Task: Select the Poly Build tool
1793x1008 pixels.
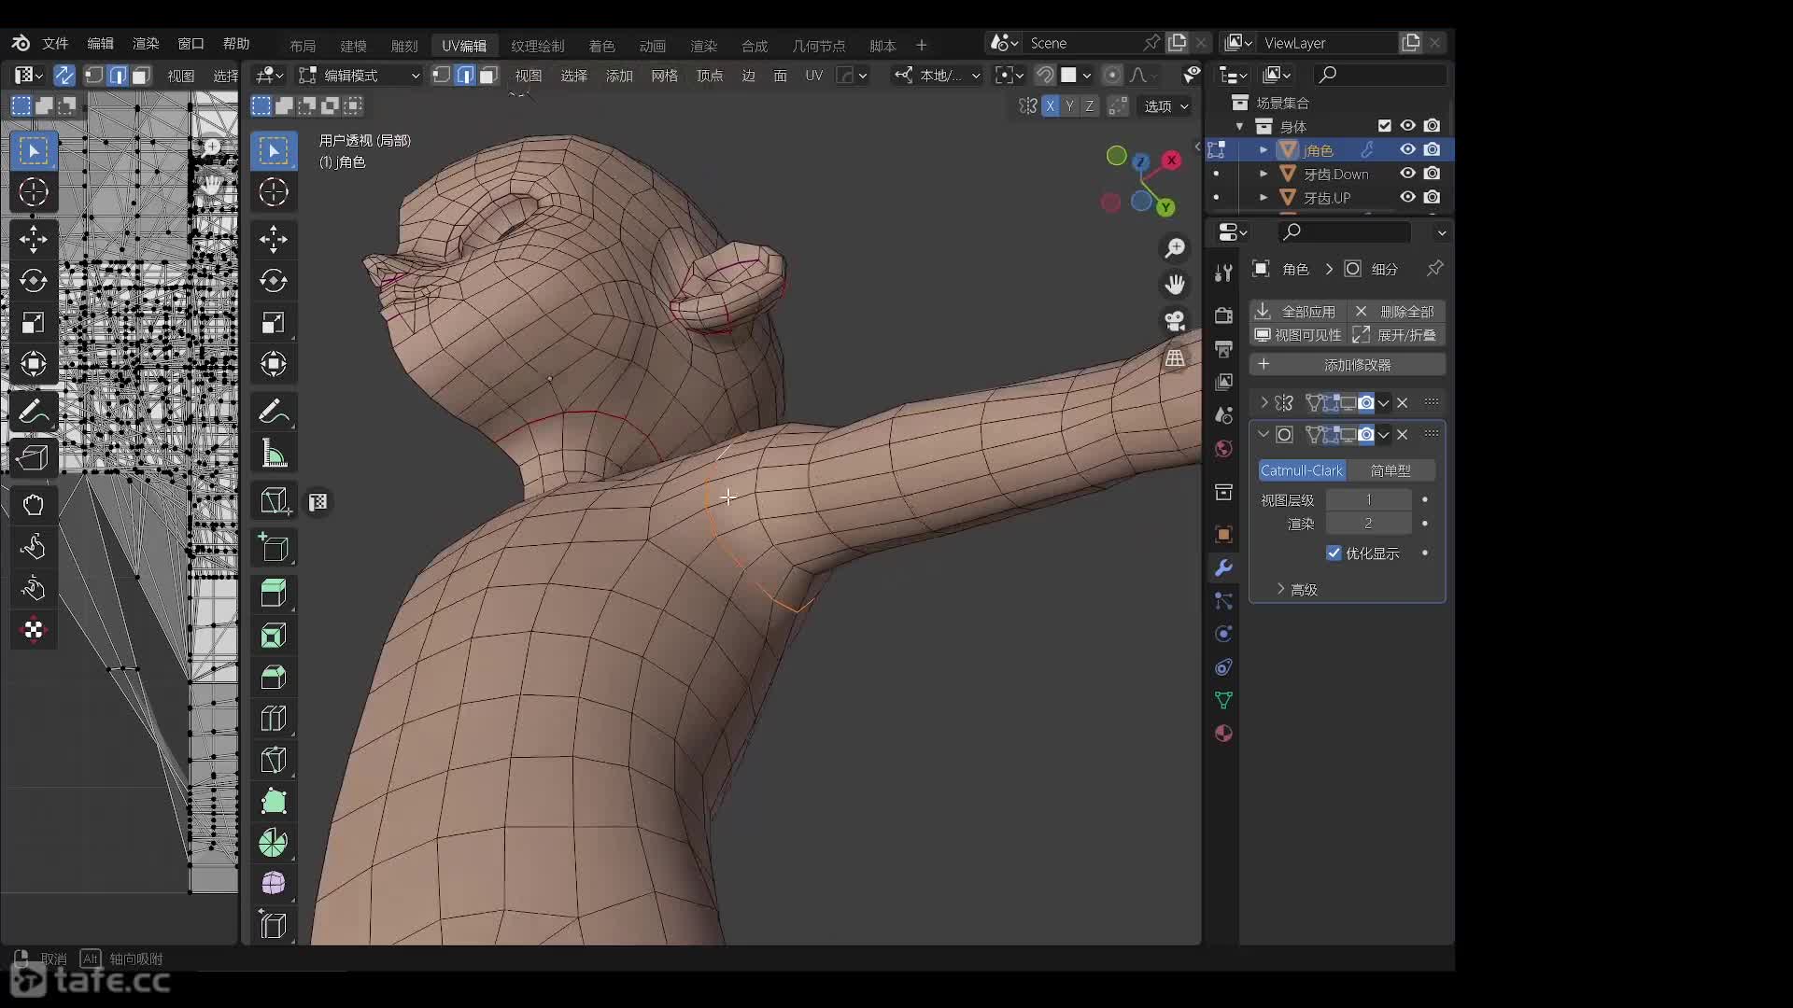Action: [274, 802]
